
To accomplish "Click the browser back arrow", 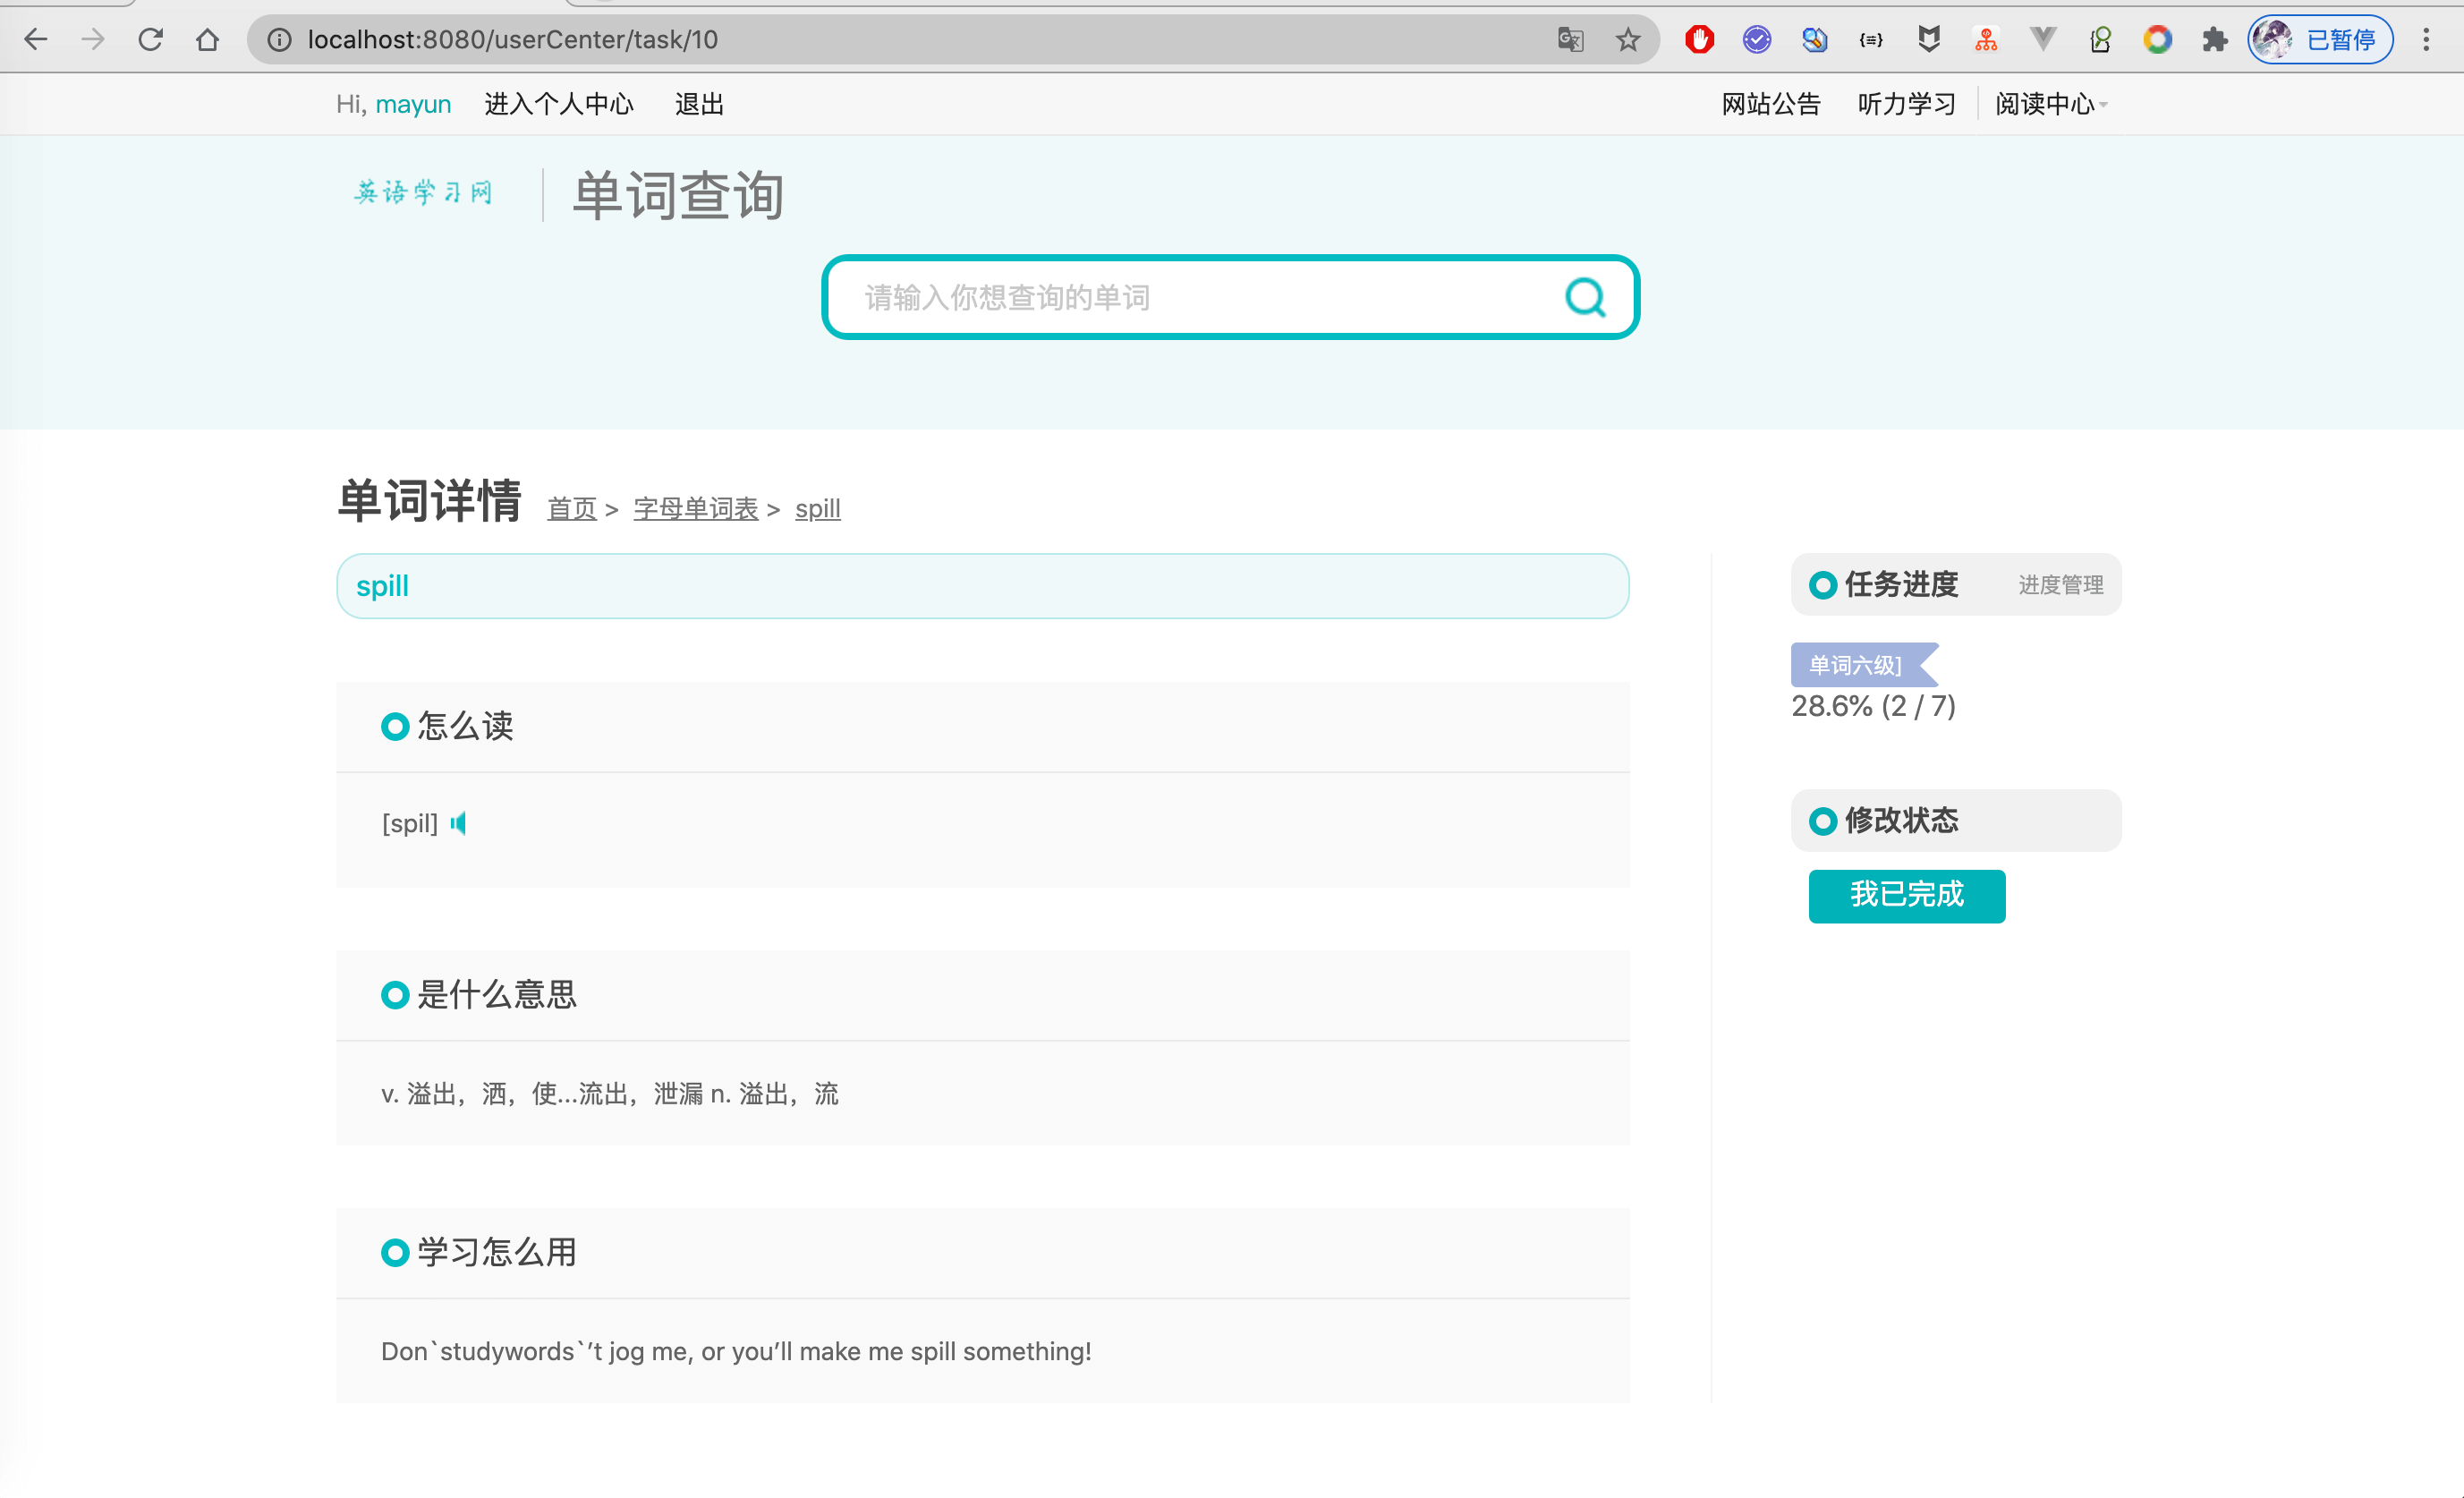I will [36, 39].
